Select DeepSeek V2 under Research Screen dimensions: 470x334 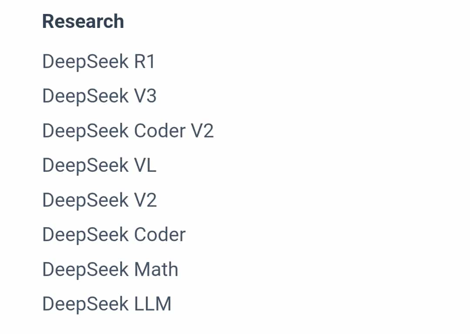tap(99, 200)
